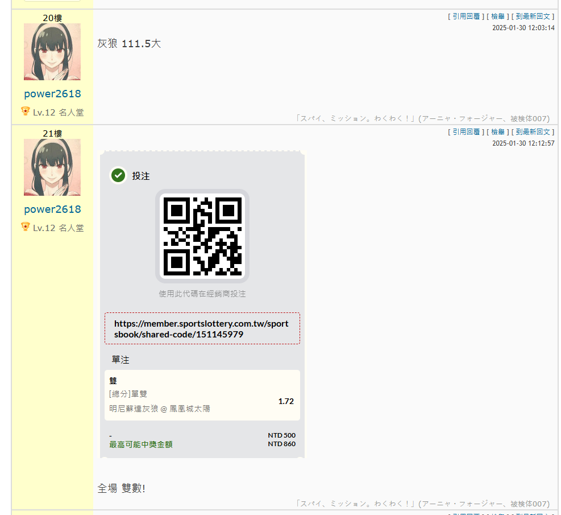
Task: Open the sportslottery shared-code URL
Action: [202, 329]
